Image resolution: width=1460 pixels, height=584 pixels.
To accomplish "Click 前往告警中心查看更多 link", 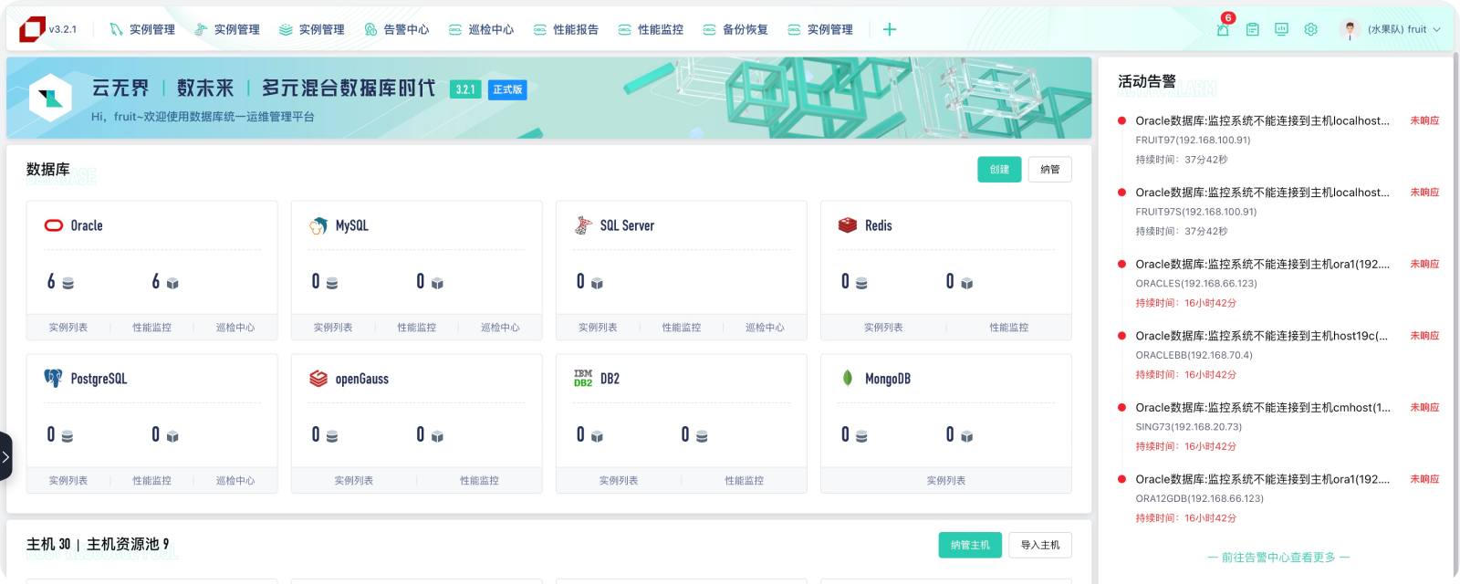I will click(1277, 558).
